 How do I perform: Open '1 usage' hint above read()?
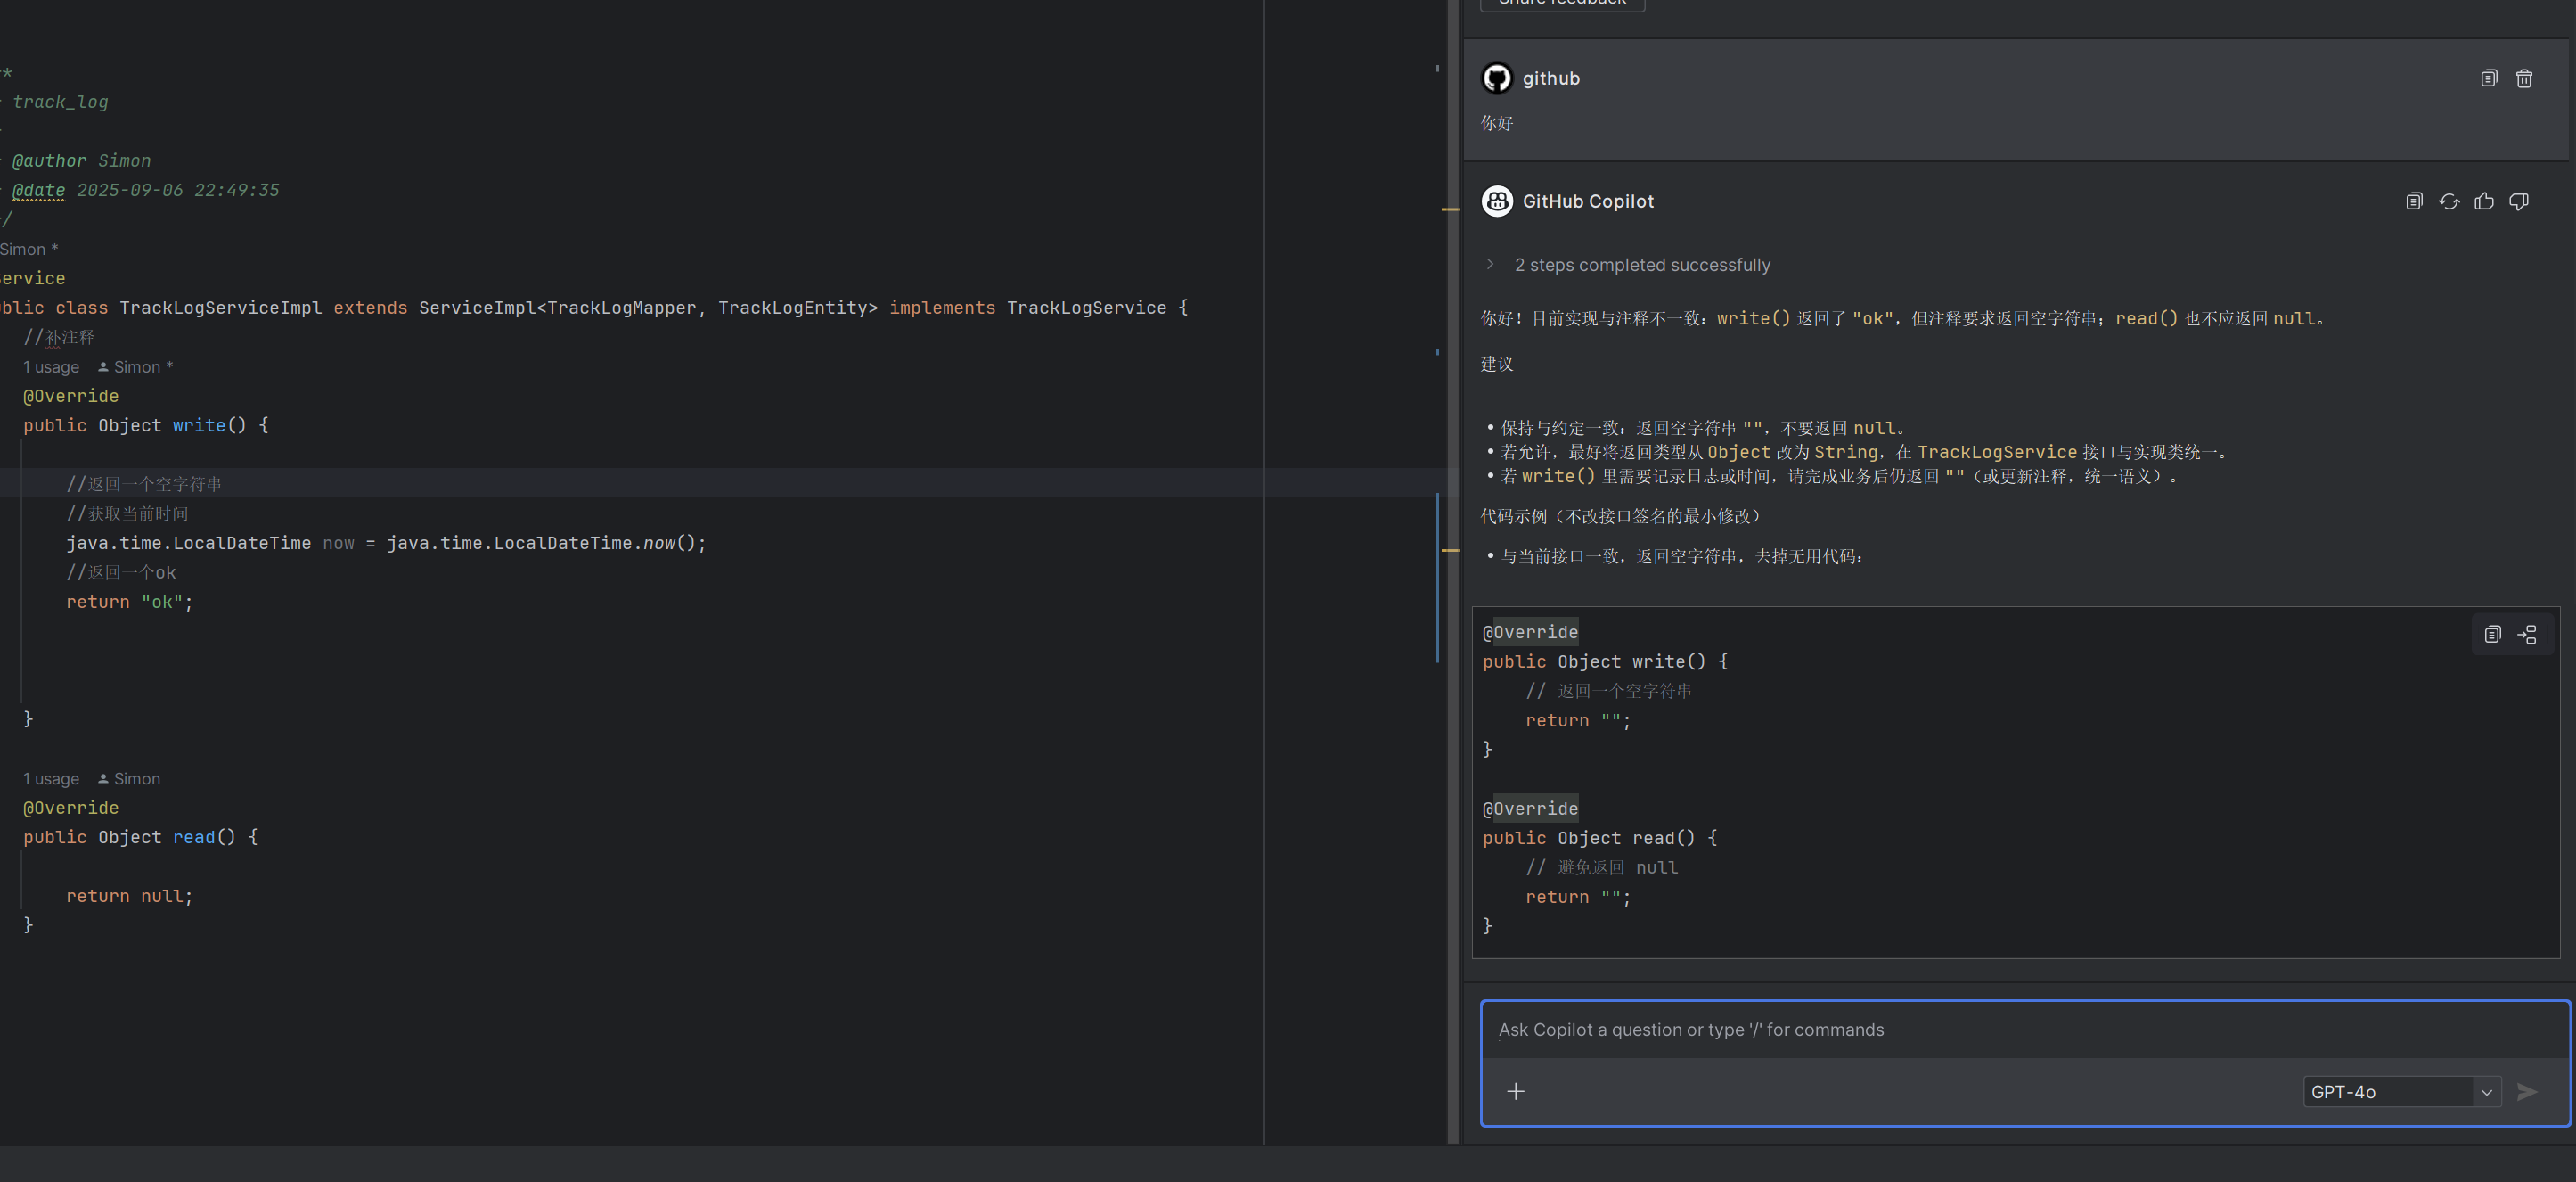[x=51, y=779]
